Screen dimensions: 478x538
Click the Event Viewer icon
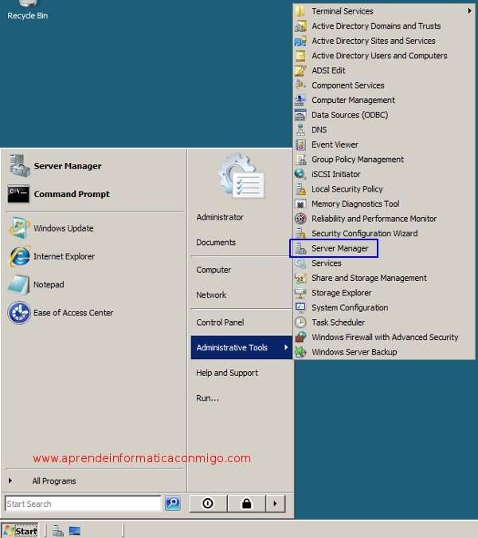point(300,144)
